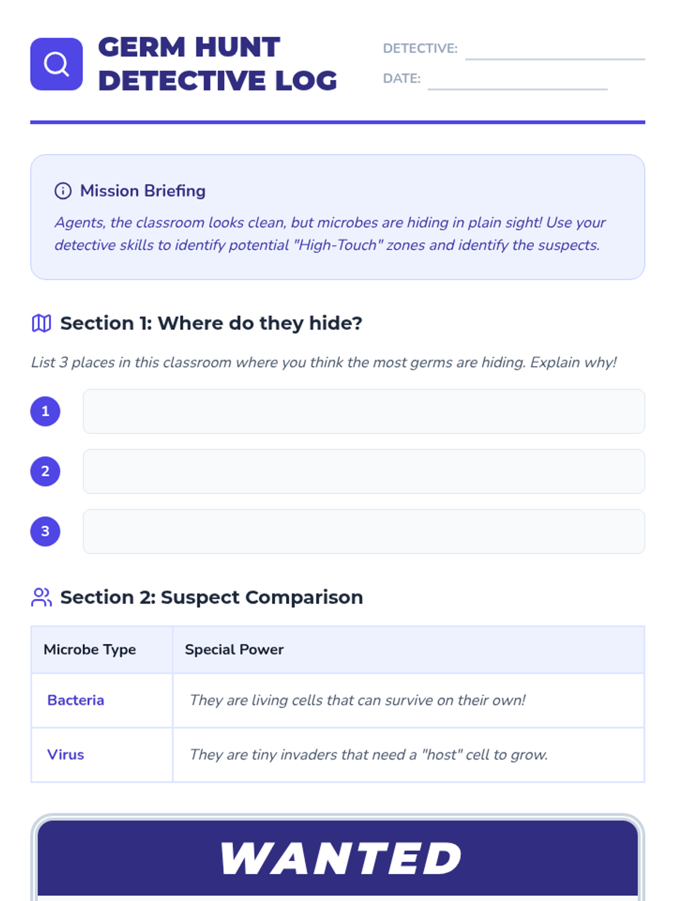Click the WANTED poster banner
This screenshot has height=901, width=675.
pos(337,858)
